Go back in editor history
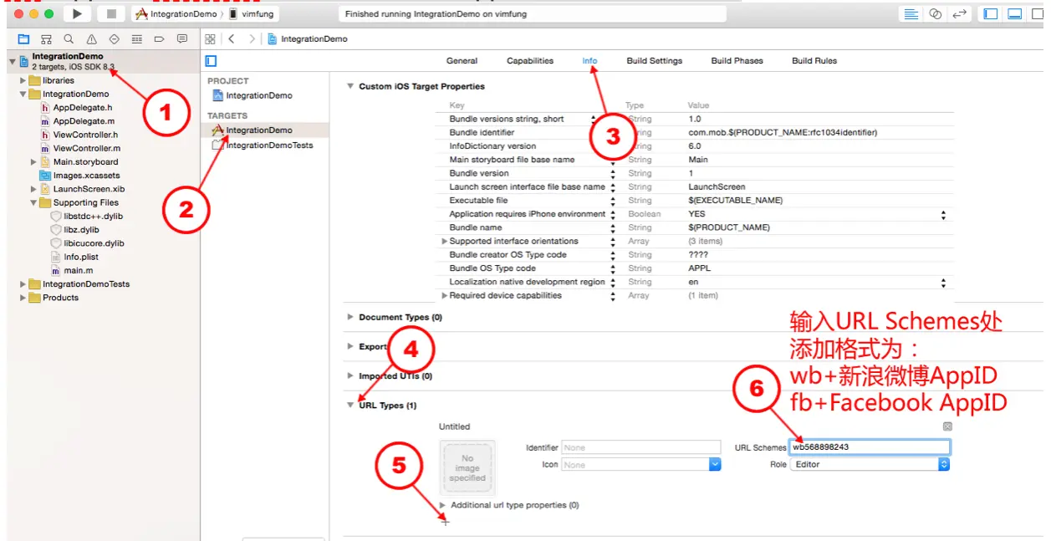This screenshot has width=1051, height=541. tap(232, 39)
